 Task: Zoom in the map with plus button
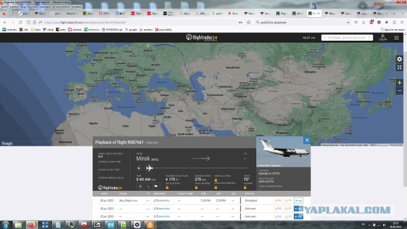pos(399,83)
